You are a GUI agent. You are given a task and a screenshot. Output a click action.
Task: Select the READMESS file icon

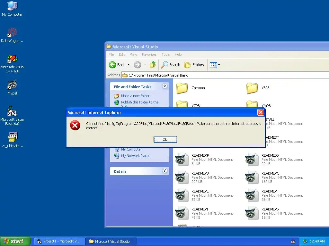pyautogui.click(x=252, y=160)
